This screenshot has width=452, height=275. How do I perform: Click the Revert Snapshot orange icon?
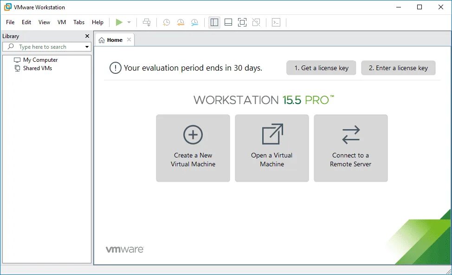[x=180, y=22]
